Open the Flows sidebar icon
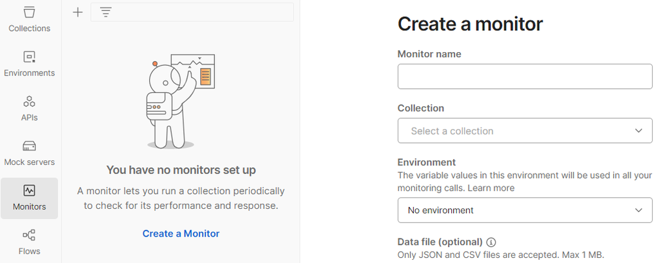Screen dimensions: 661x263 [x=29, y=235]
